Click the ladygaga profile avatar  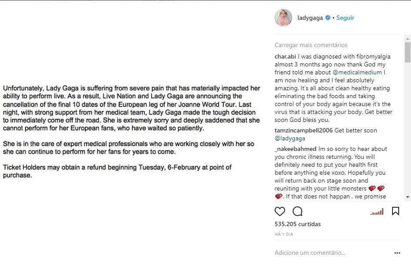[x=283, y=18]
